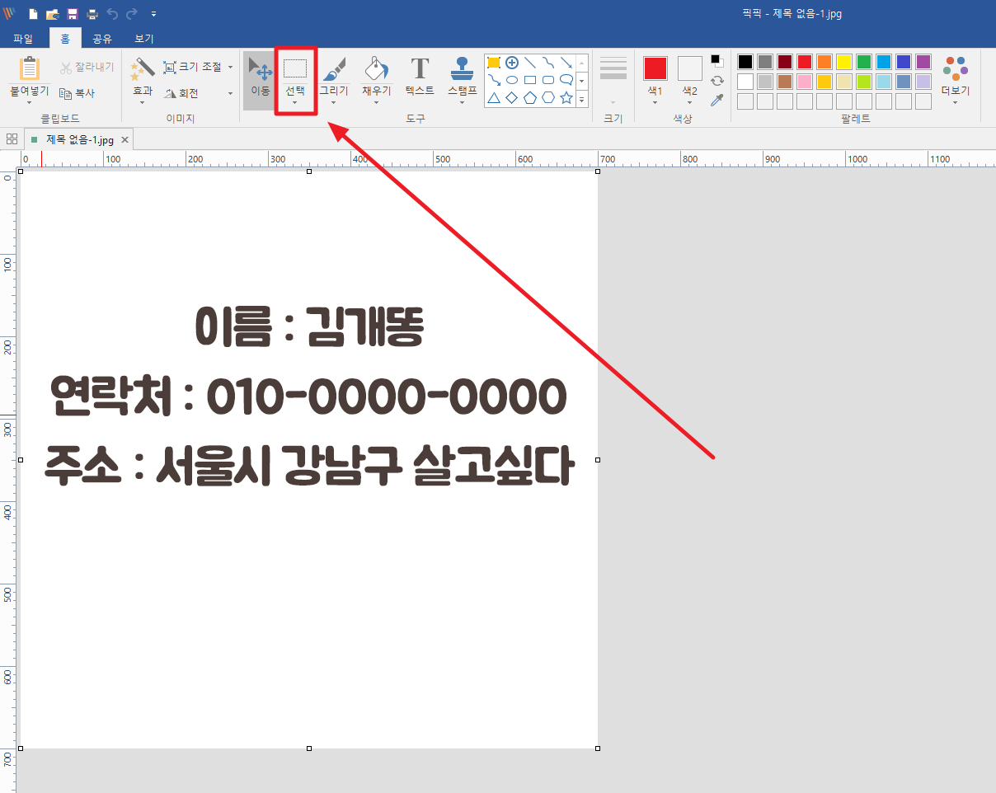This screenshot has width=996, height=793.
Task: Switch to the 공유 ribbon tab
Action: click(102, 38)
